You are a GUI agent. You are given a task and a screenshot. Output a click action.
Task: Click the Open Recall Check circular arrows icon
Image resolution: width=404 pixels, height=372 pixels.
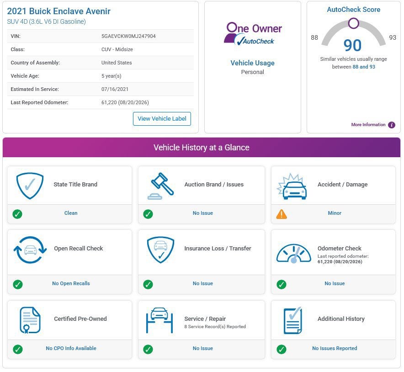pyautogui.click(x=30, y=250)
